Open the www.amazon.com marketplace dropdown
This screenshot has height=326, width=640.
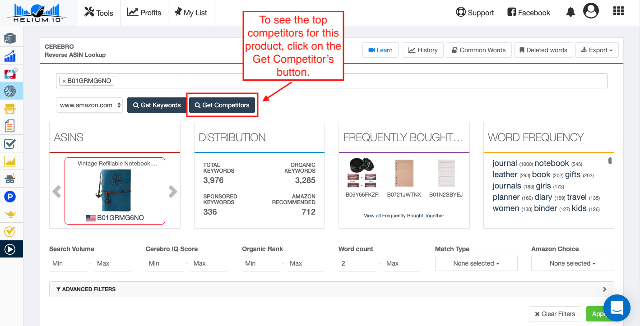tap(89, 105)
